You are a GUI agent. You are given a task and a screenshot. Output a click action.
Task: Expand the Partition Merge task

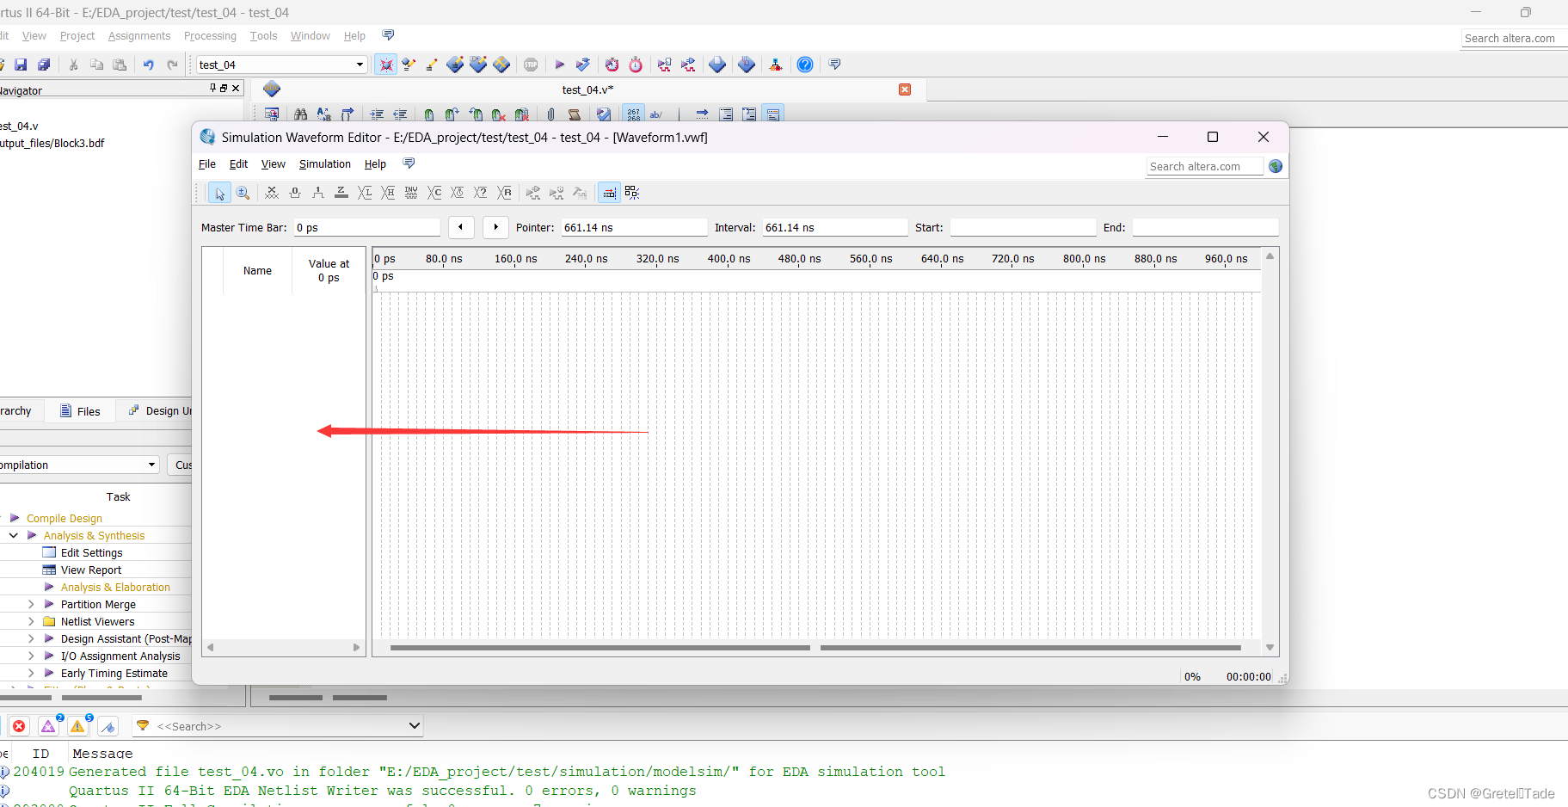pyautogui.click(x=31, y=604)
